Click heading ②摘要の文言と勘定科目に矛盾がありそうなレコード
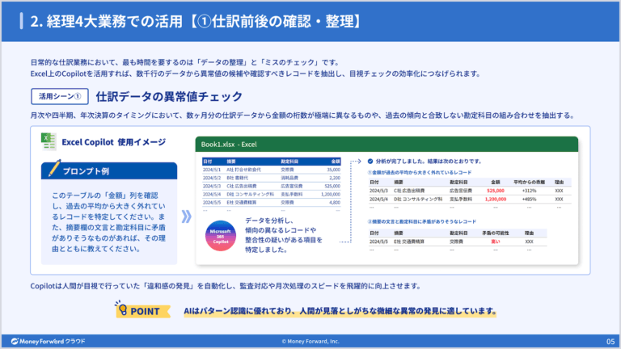This screenshot has width=621, height=349. click(422, 221)
